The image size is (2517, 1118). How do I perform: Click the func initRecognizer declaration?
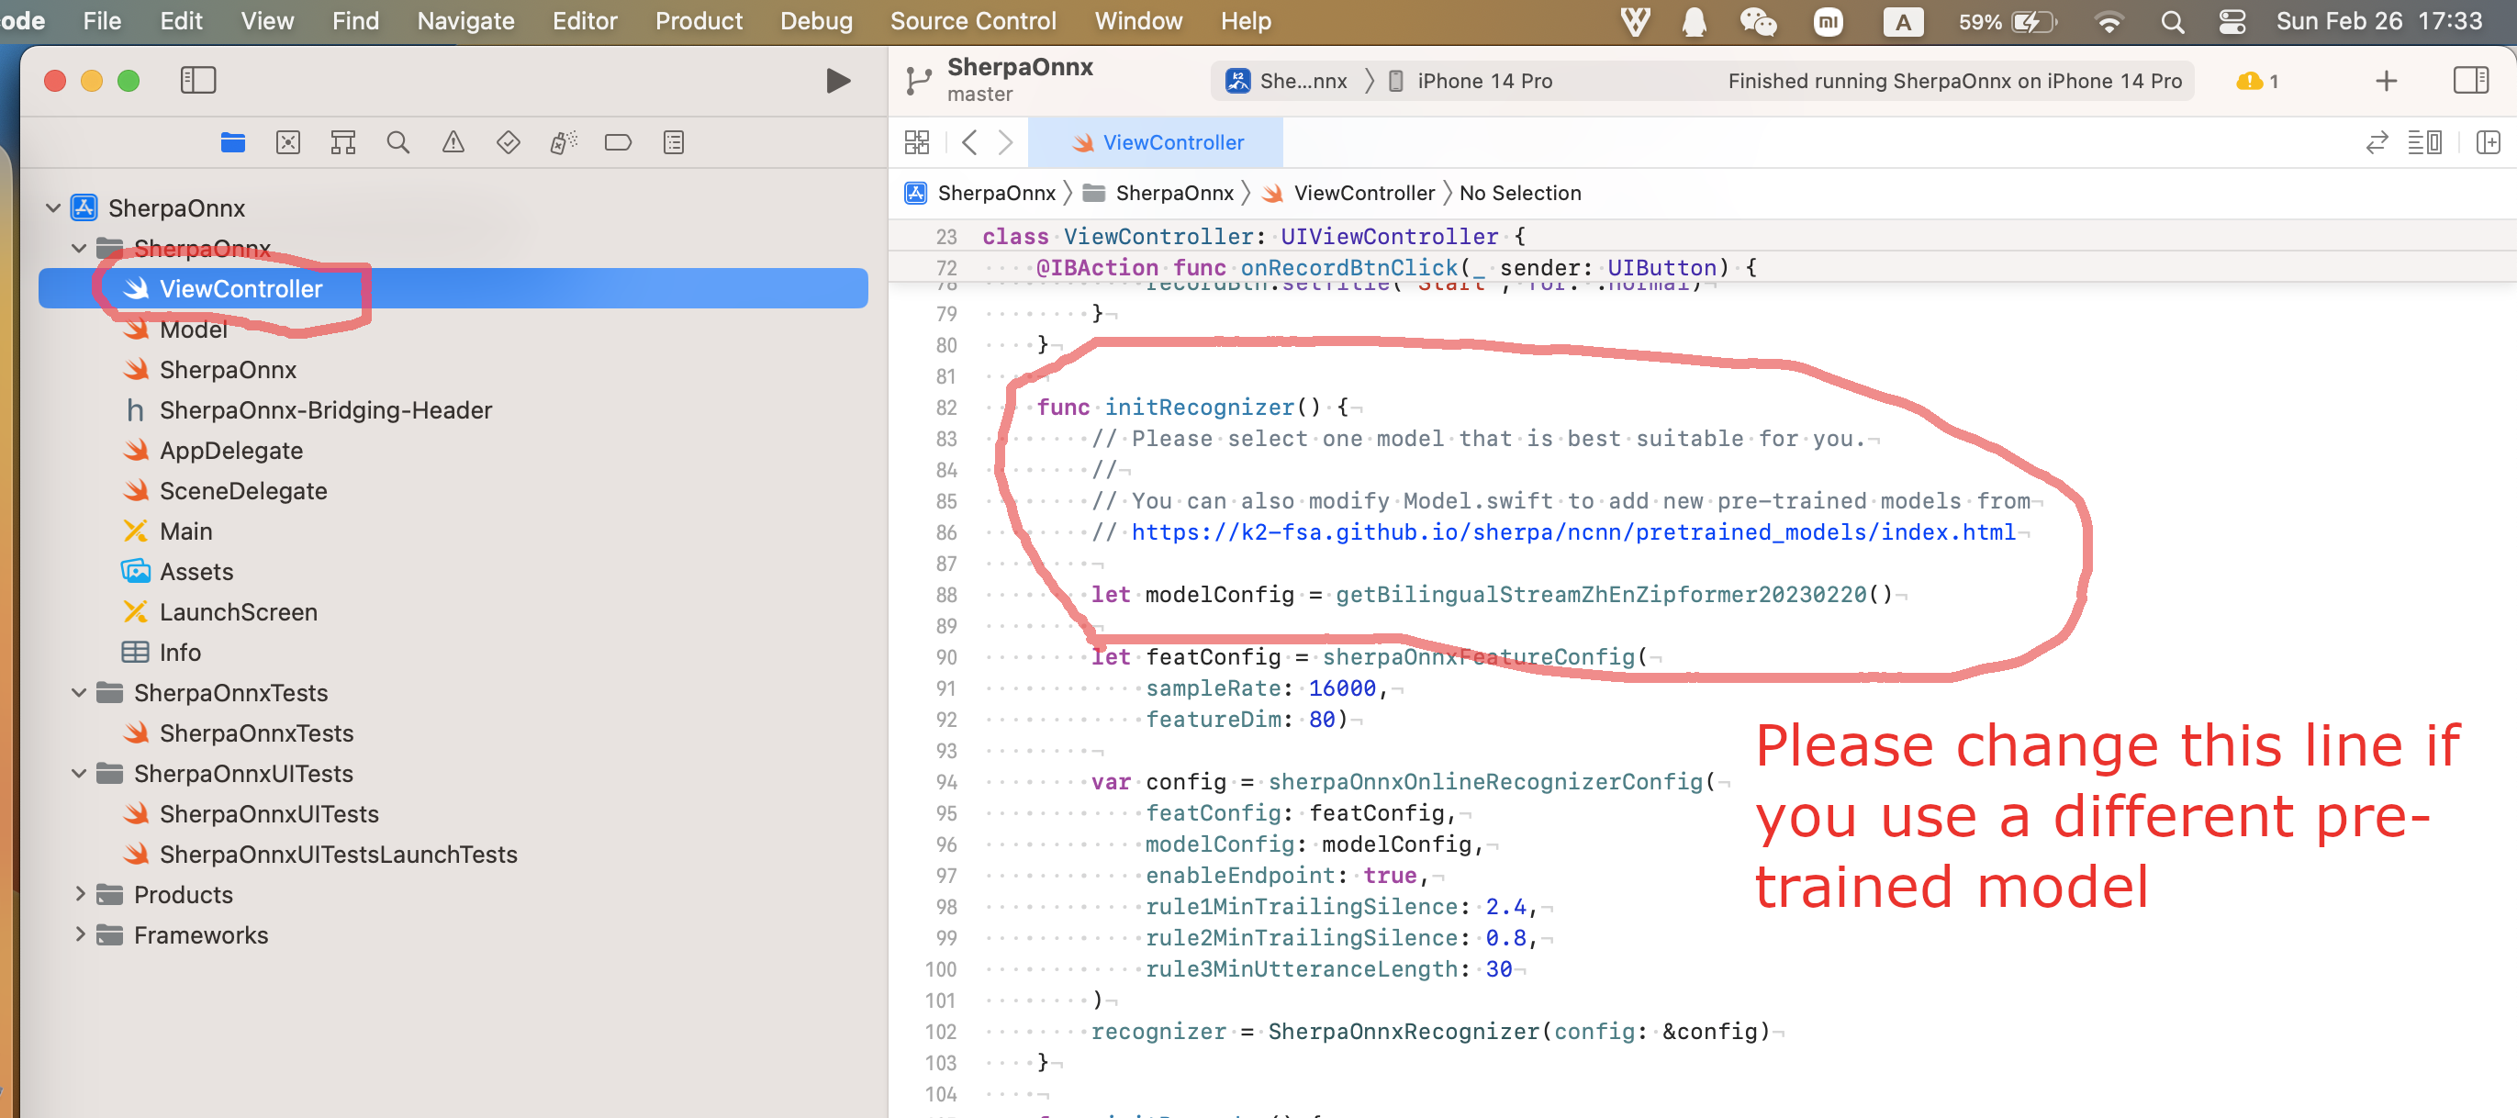click(x=1192, y=408)
